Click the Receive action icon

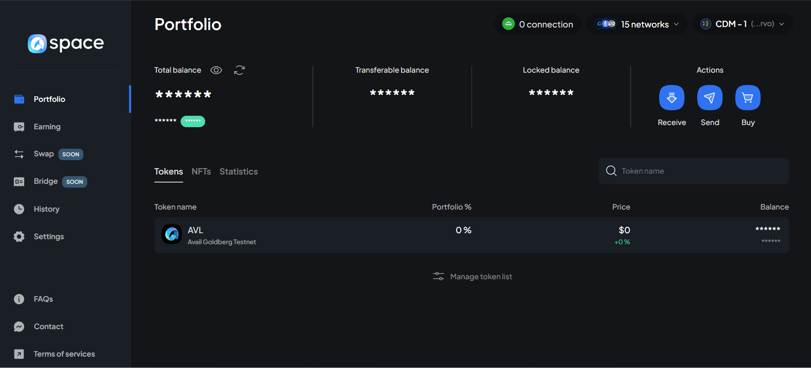pyautogui.click(x=671, y=98)
